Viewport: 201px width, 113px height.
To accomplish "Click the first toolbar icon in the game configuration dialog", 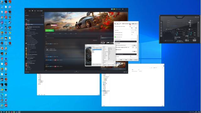I will (93, 48).
